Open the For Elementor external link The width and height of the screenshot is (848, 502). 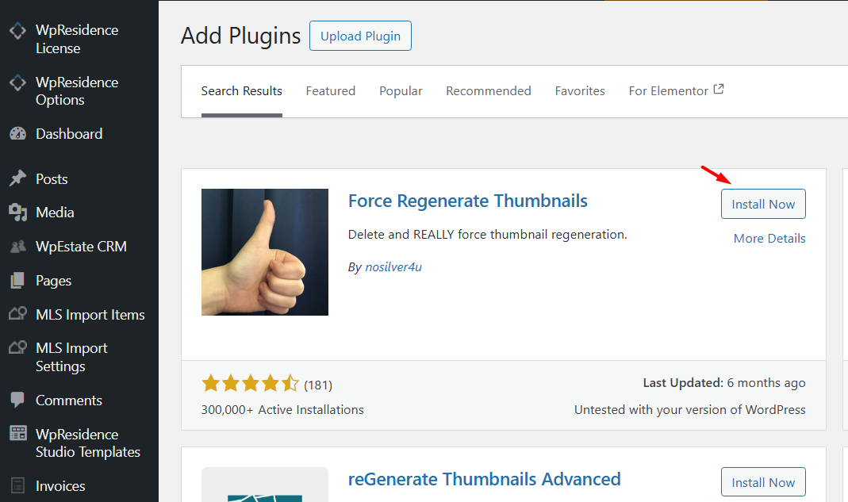click(676, 91)
